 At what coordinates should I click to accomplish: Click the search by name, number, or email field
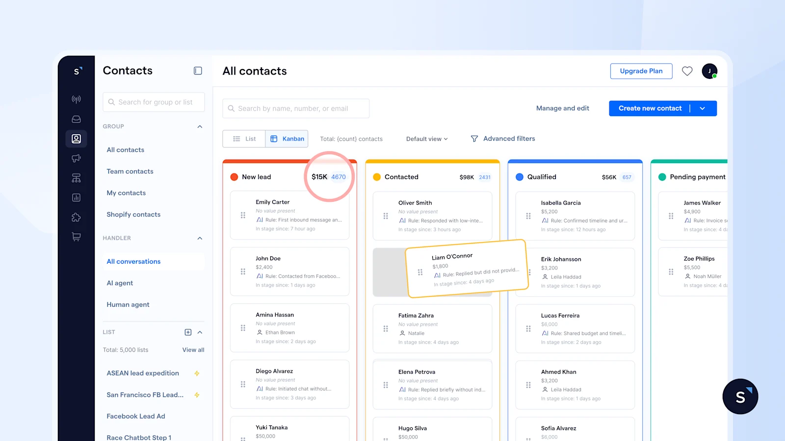(295, 108)
